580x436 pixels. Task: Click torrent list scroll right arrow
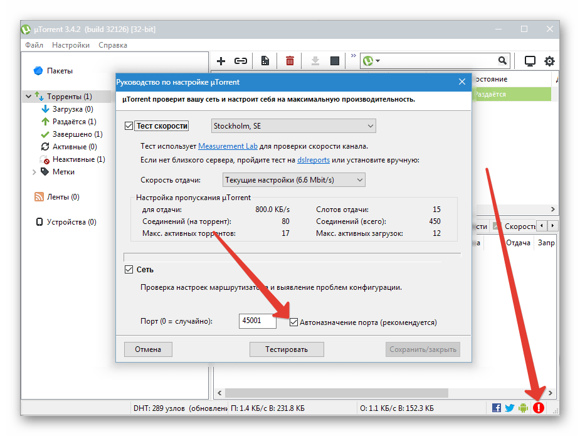(552, 209)
